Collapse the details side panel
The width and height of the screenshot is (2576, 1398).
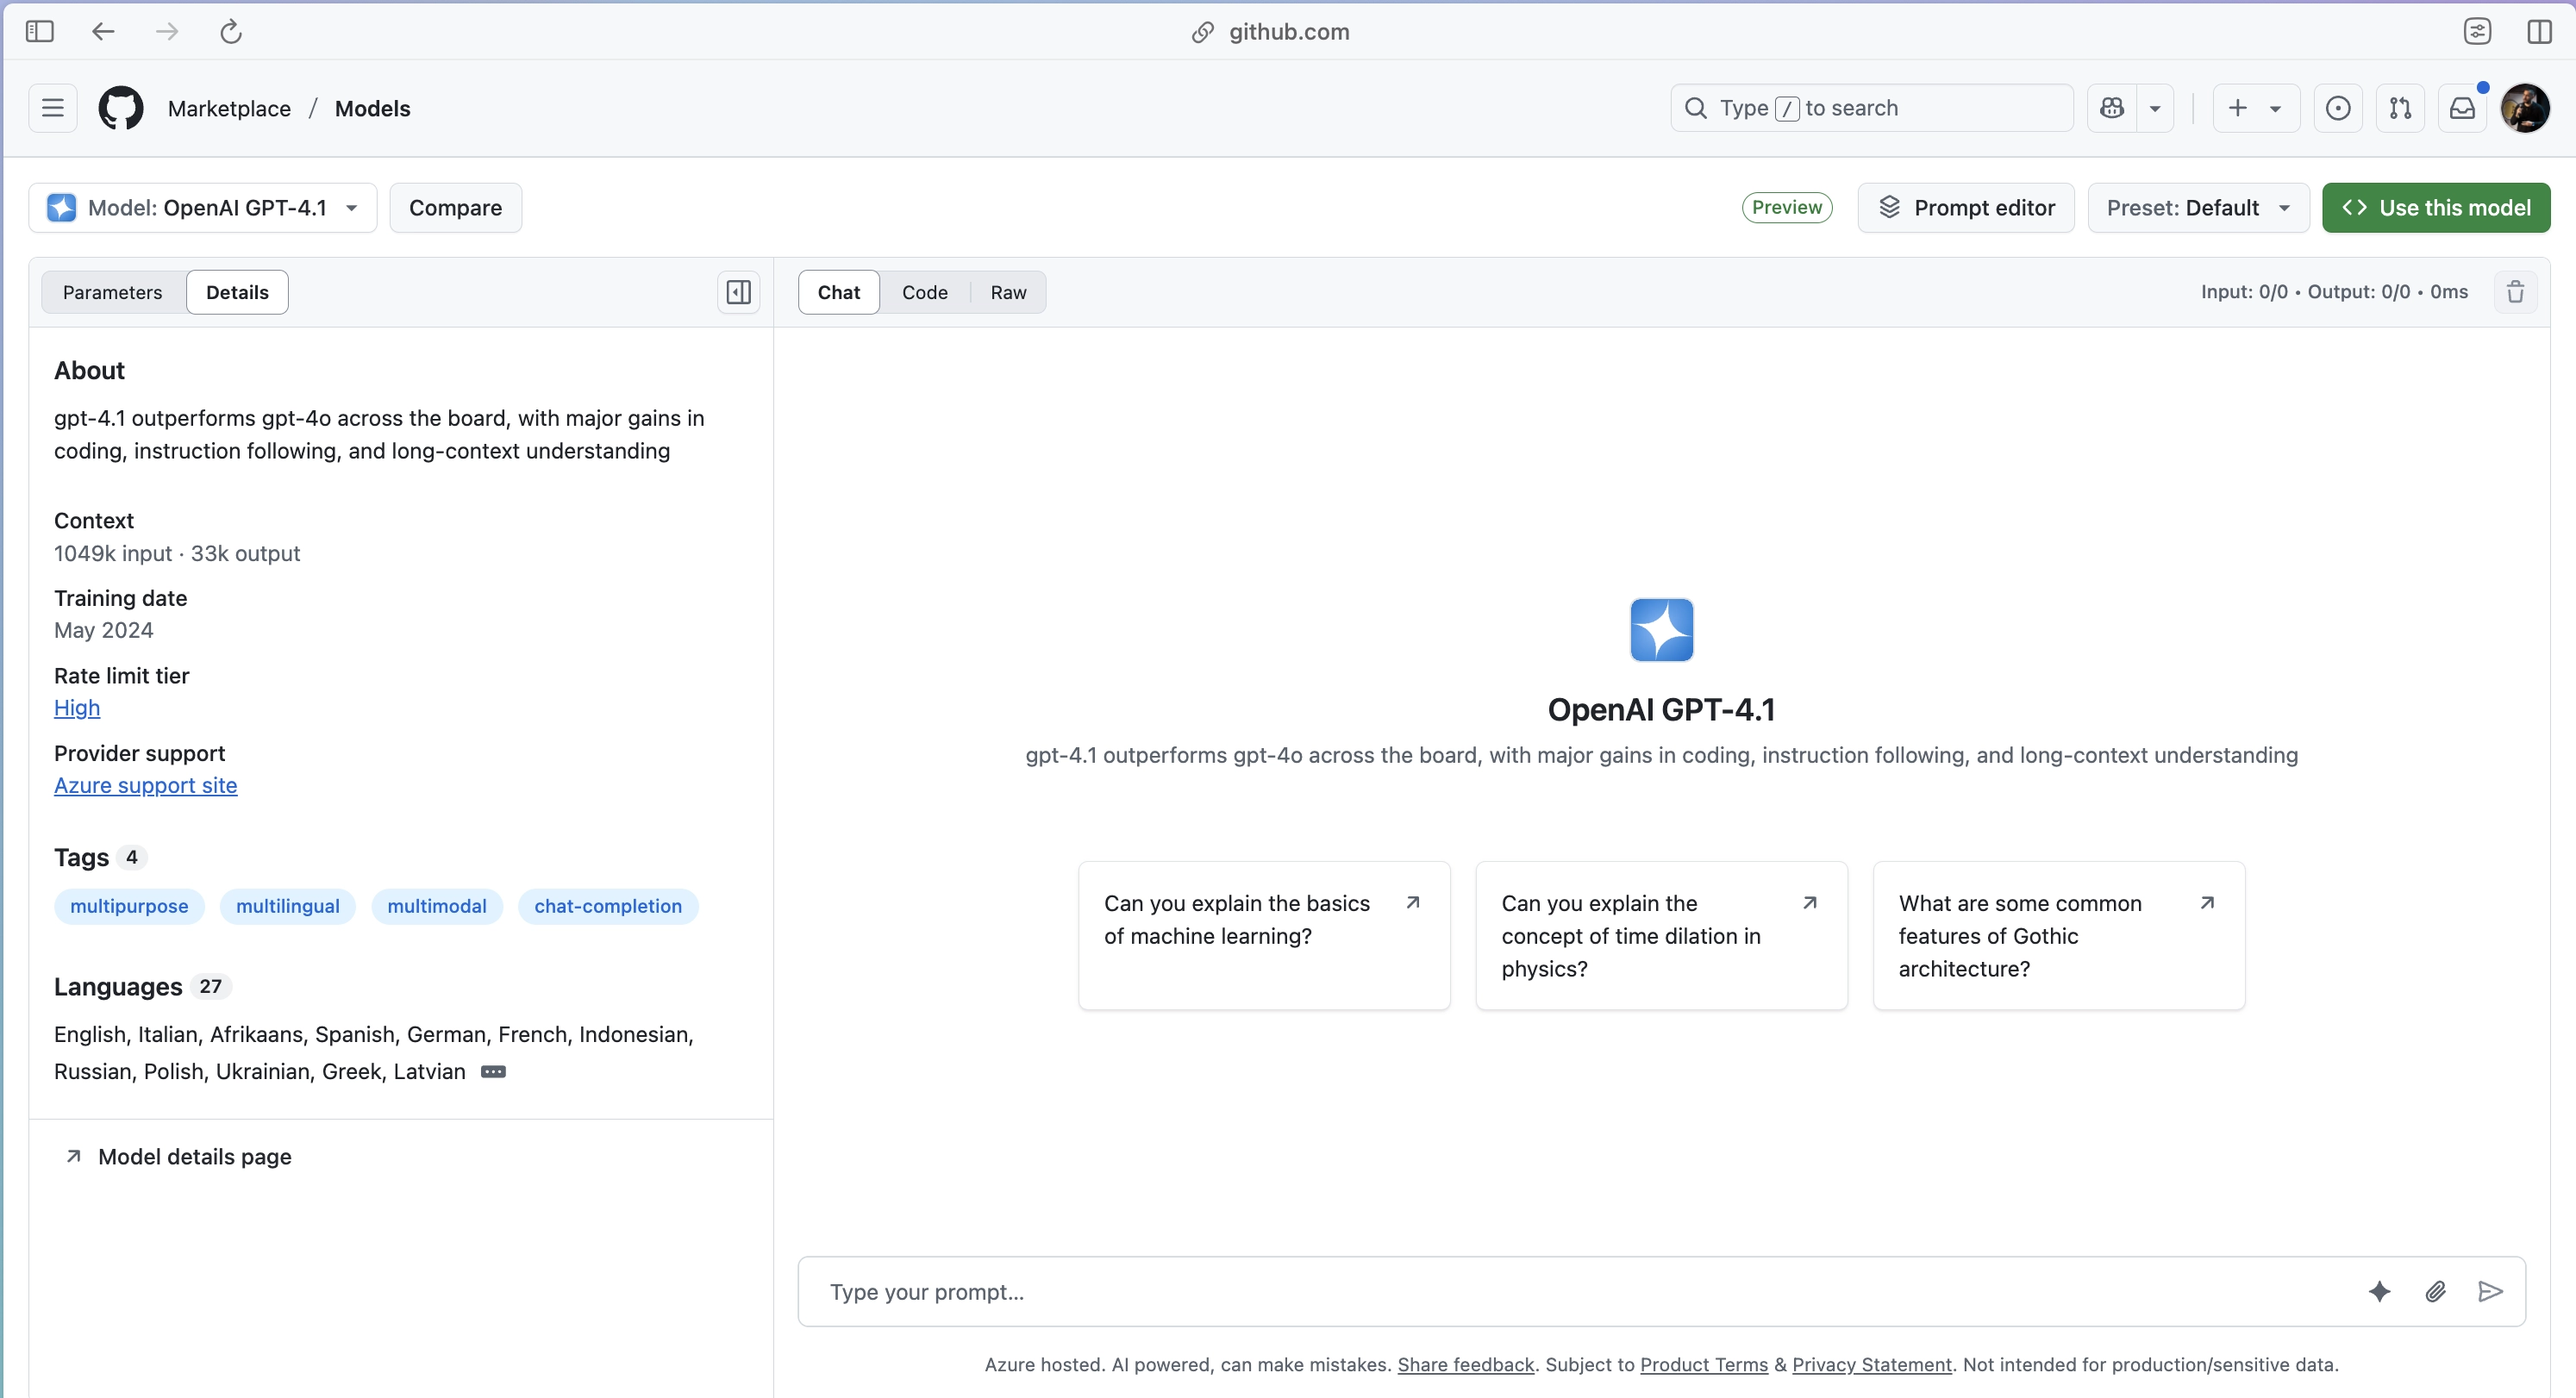click(739, 292)
